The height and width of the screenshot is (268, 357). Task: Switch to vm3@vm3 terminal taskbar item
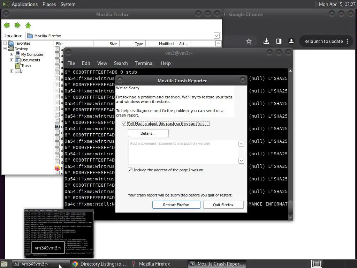click(40, 264)
